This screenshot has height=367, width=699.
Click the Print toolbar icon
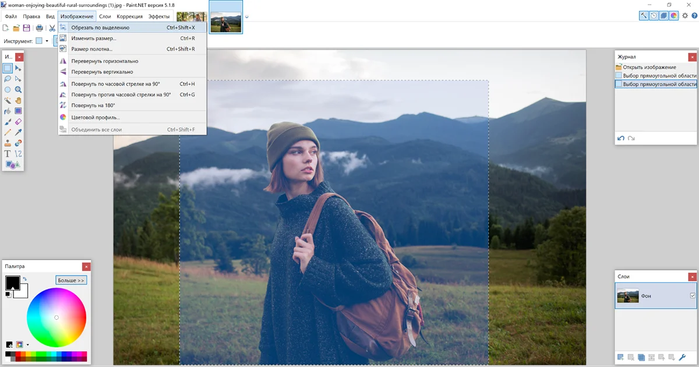coord(39,28)
